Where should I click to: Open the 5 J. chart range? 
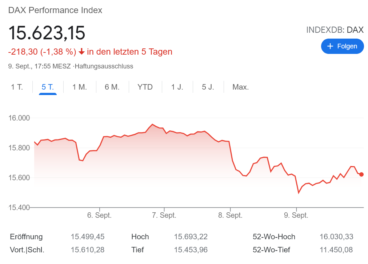208,87
